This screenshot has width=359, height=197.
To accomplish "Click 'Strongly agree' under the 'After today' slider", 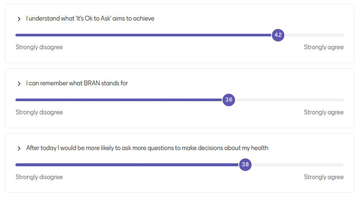I will click(x=324, y=177).
